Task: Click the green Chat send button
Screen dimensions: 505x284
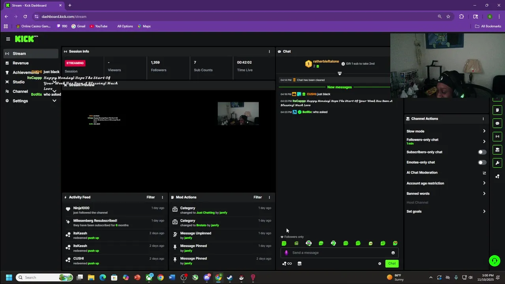Action: click(392, 263)
